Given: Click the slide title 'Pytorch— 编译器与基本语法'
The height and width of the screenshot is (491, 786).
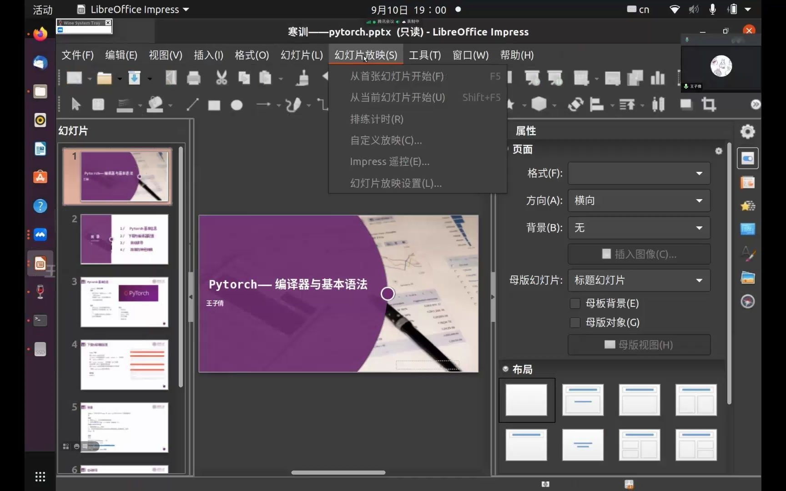Looking at the screenshot, I should point(288,285).
